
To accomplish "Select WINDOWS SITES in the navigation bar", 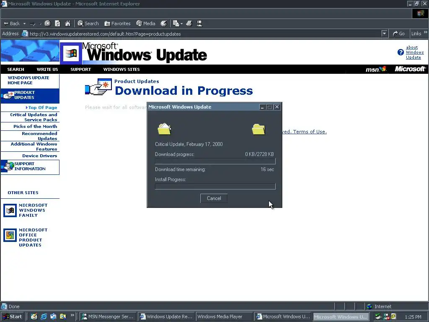I will pos(121,70).
